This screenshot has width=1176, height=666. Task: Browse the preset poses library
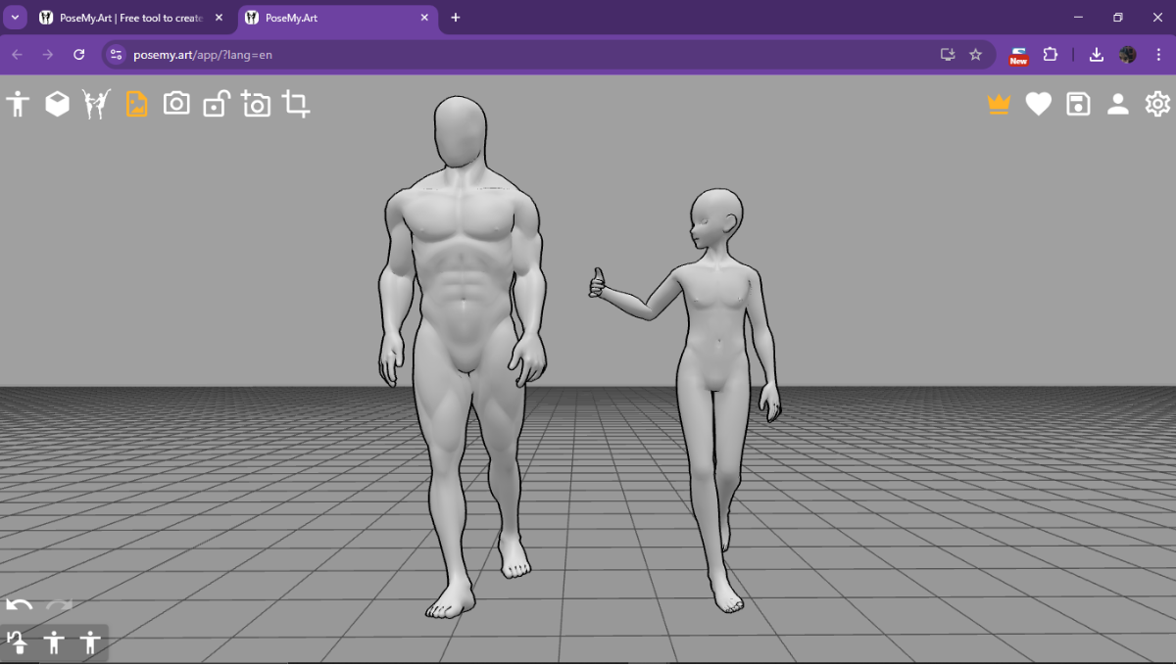(95, 103)
